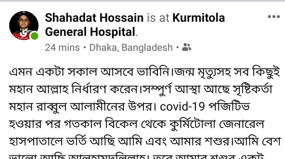The width and height of the screenshot is (285, 159).
Task: Open the Kurmitola check-in location link
Action: (x=199, y=18)
